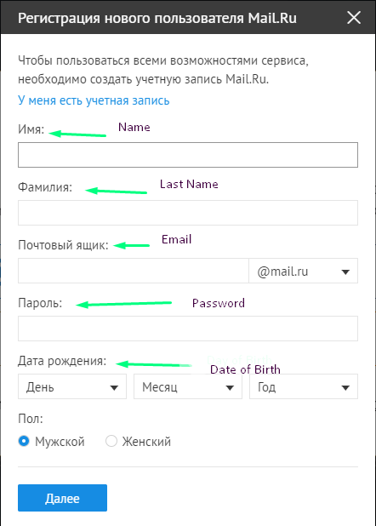This screenshot has height=526, width=376.
Task: Click the Почтовый ящик email input
Action: point(134,271)
